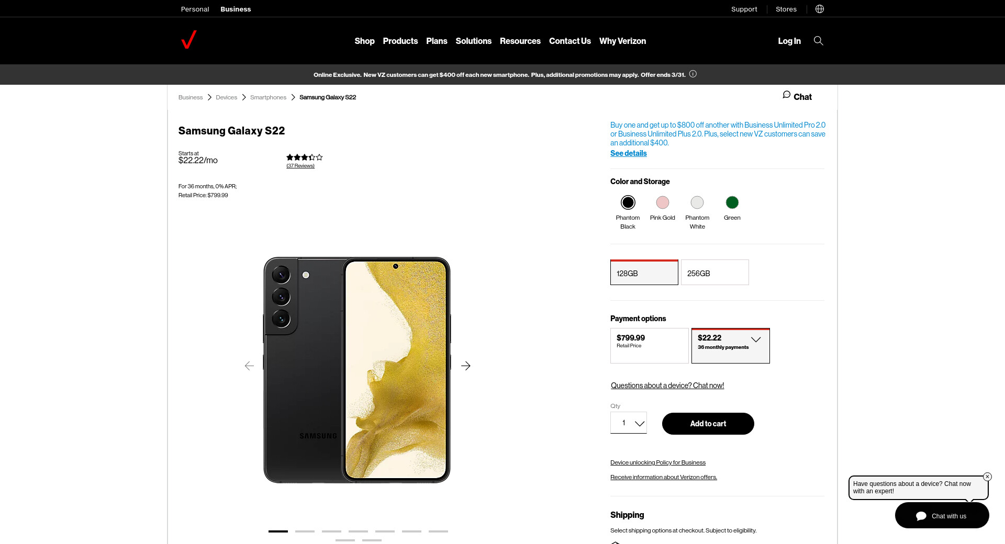Show the next phone image
Screen dimensions: 1005x544
click(466, 366)
